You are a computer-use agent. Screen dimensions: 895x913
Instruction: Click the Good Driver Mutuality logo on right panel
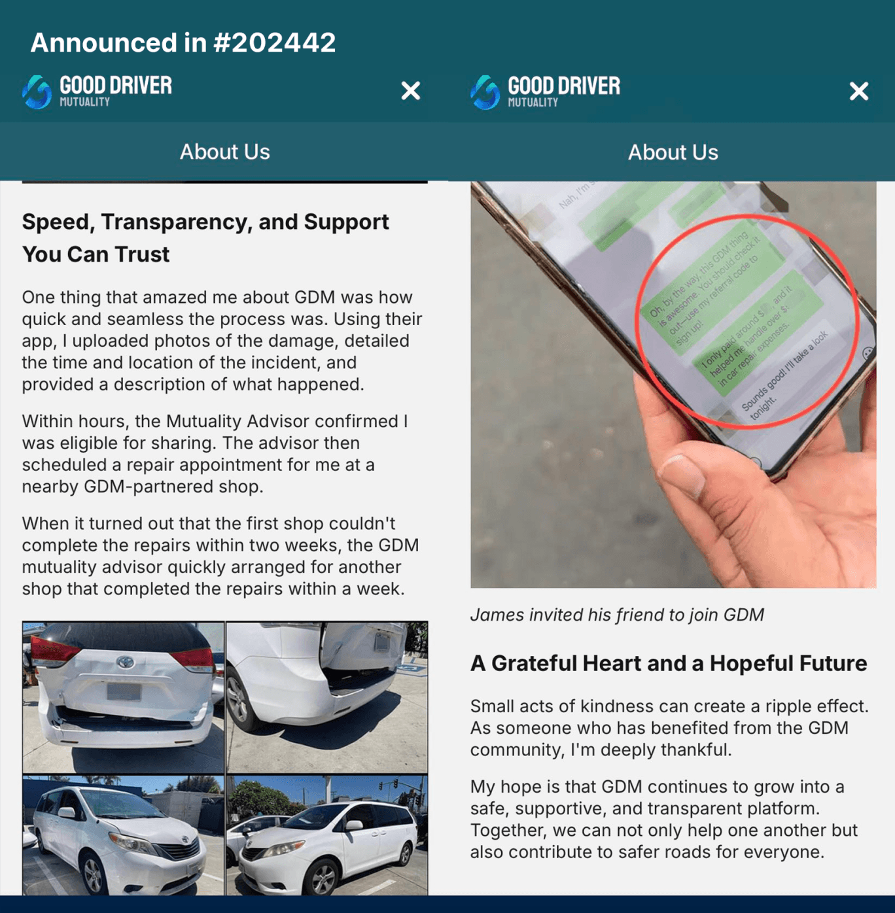pyautogui.click(x=545, y=92)
